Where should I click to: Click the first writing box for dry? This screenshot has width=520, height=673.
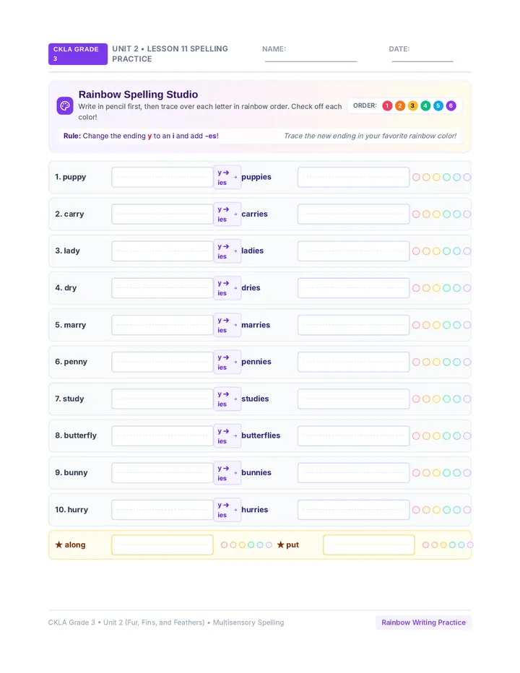coord(162,288)
